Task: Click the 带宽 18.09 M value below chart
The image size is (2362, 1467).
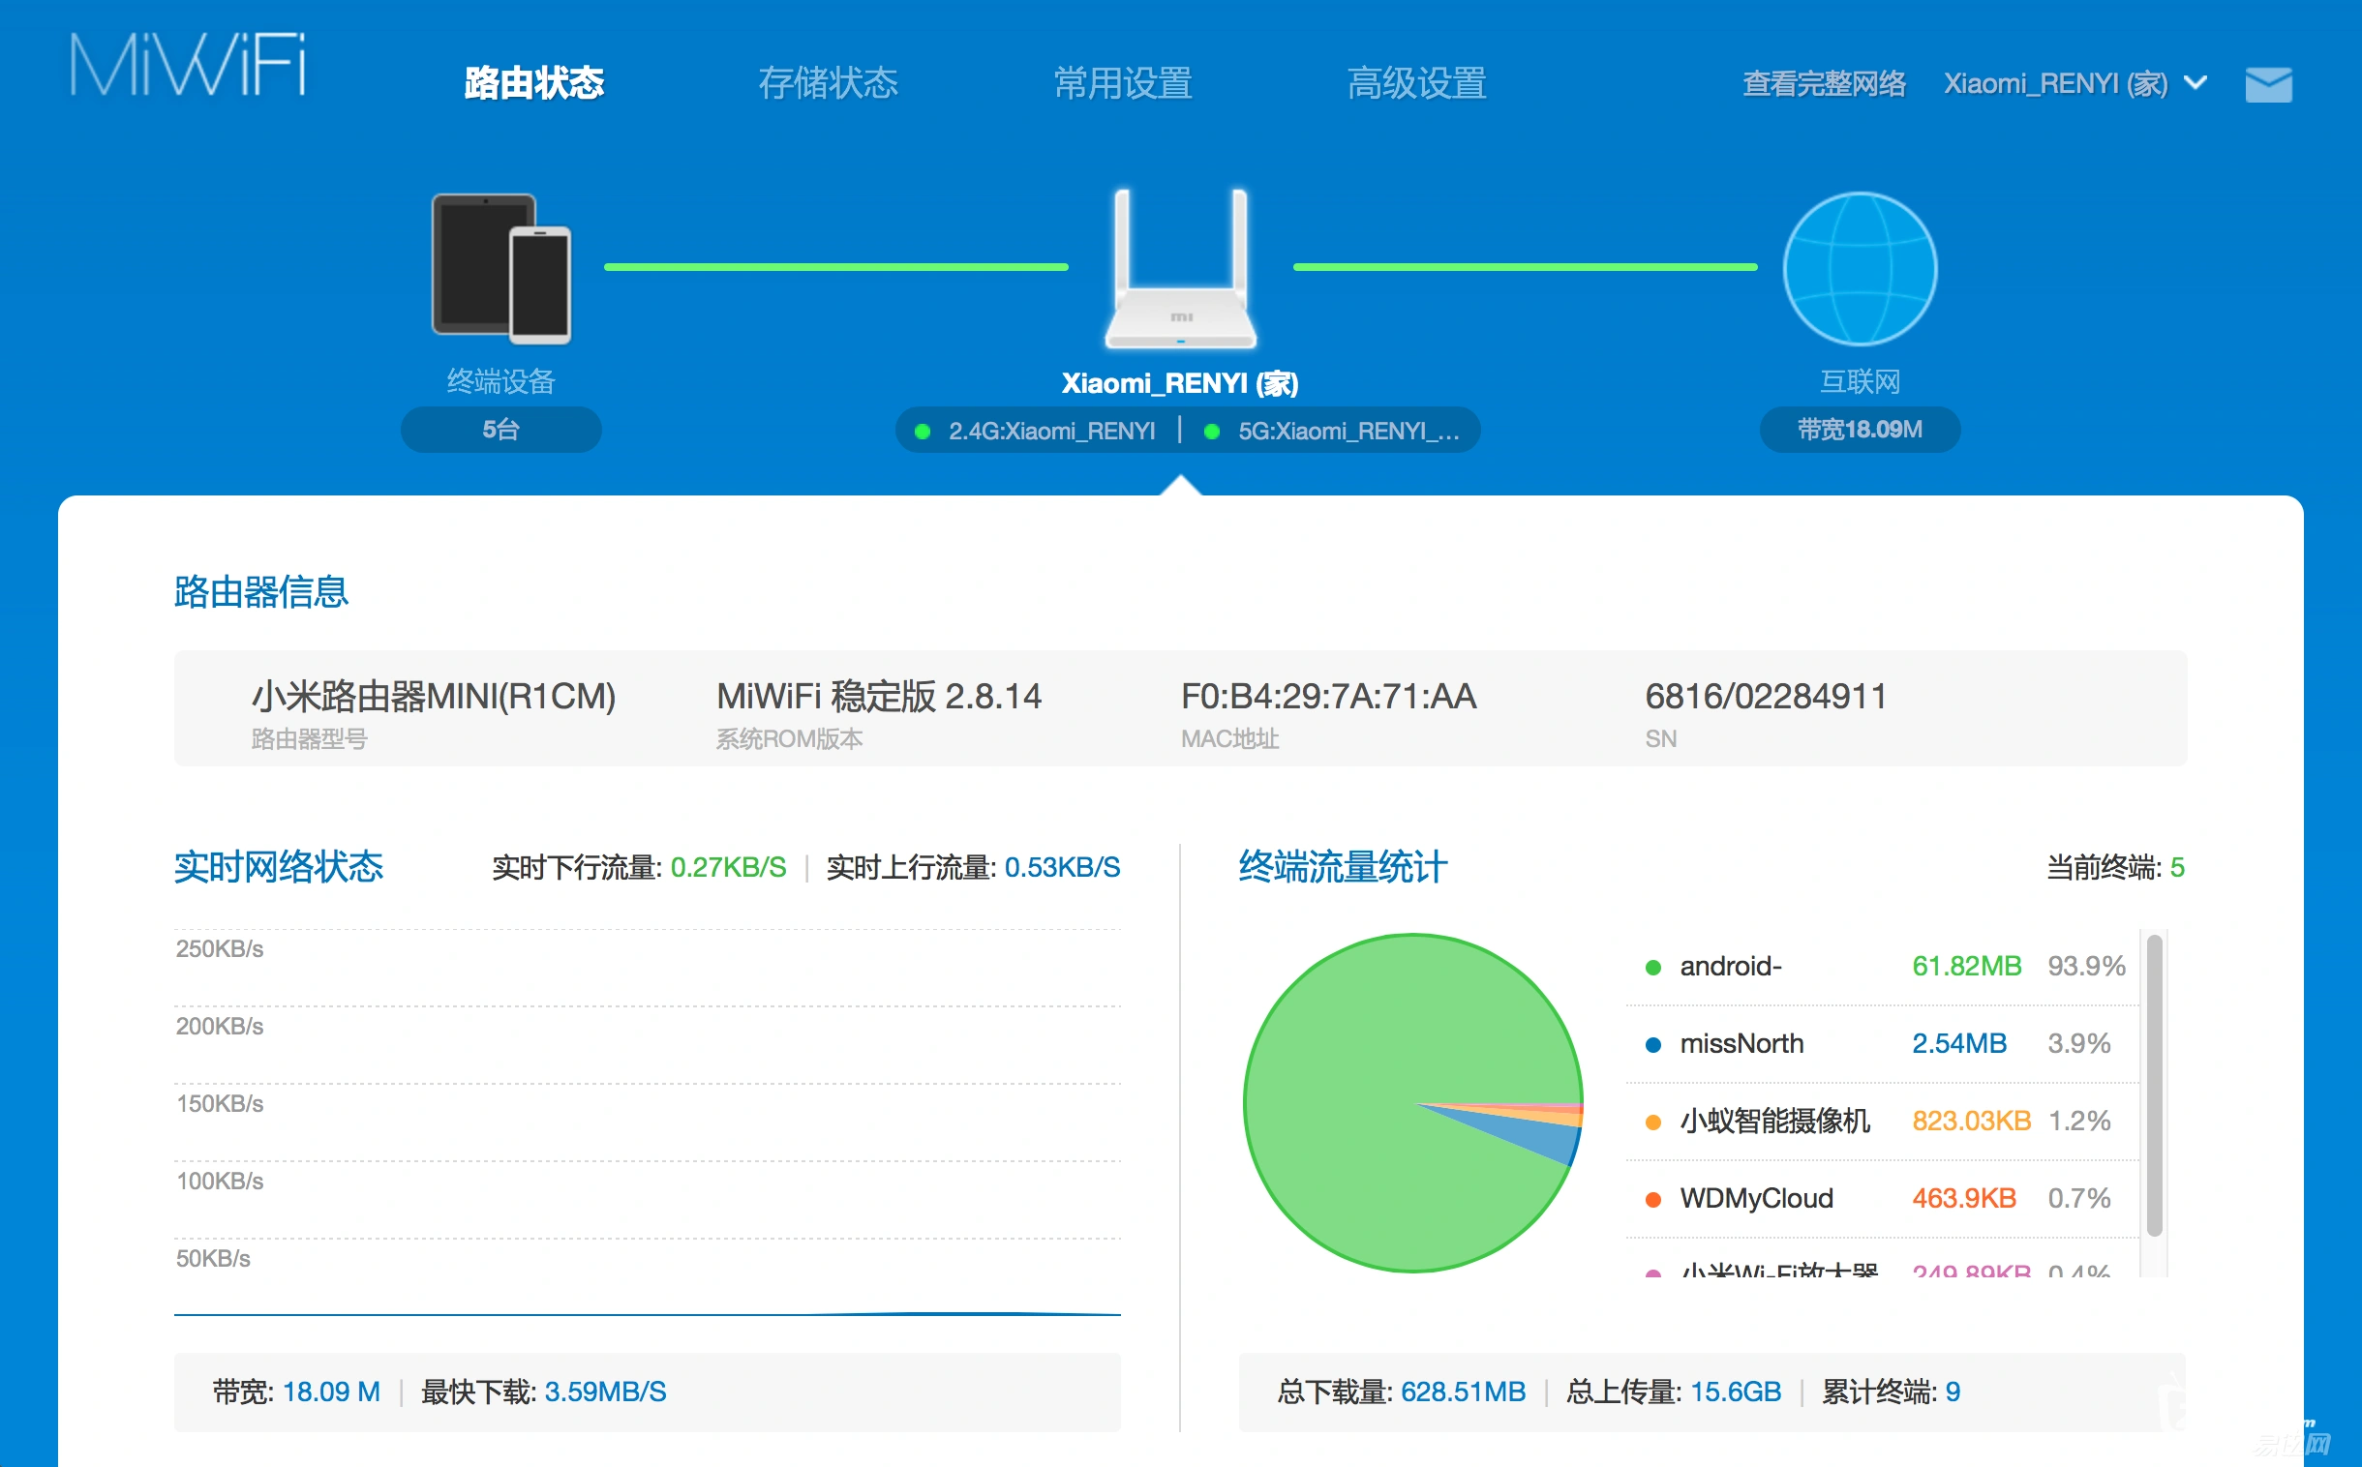Action: click(331, 1392)
